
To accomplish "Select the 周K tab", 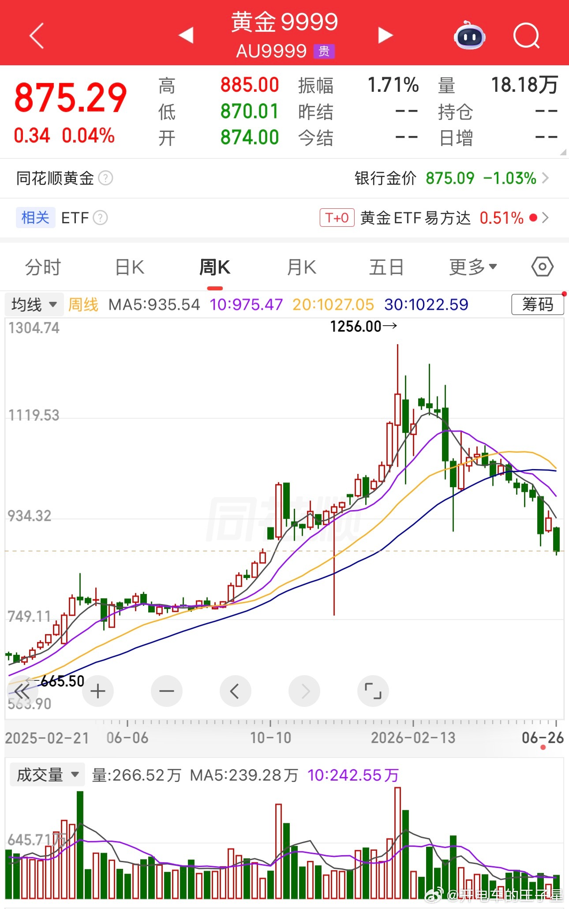I will pyautogui.click(x=215, y=267).
